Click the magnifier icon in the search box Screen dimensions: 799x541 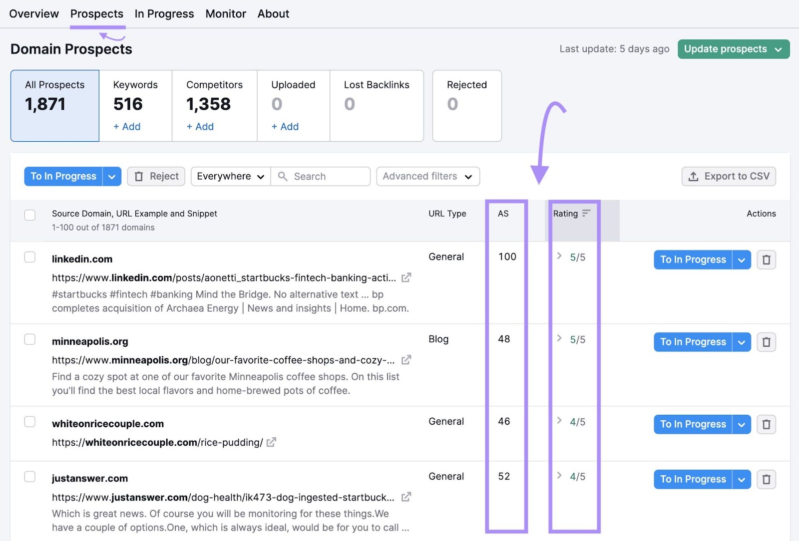[x=283, y=176]
